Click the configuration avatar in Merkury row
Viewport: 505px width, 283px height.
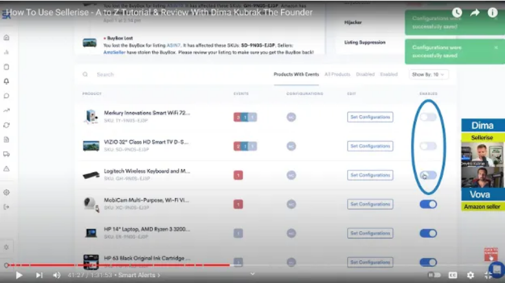click(x=291, y=117)
